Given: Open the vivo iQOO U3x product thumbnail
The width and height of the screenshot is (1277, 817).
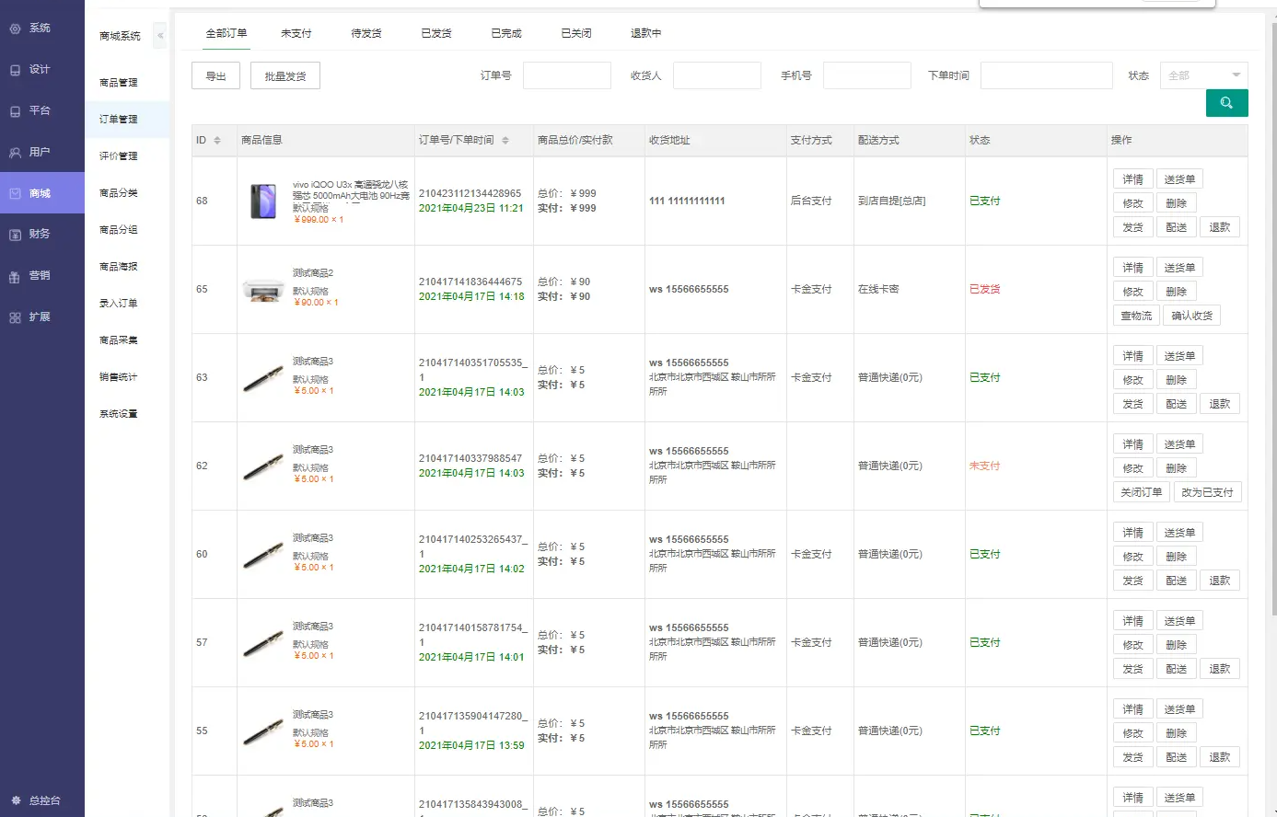Looking at the screenshot, I should [263, 201].
